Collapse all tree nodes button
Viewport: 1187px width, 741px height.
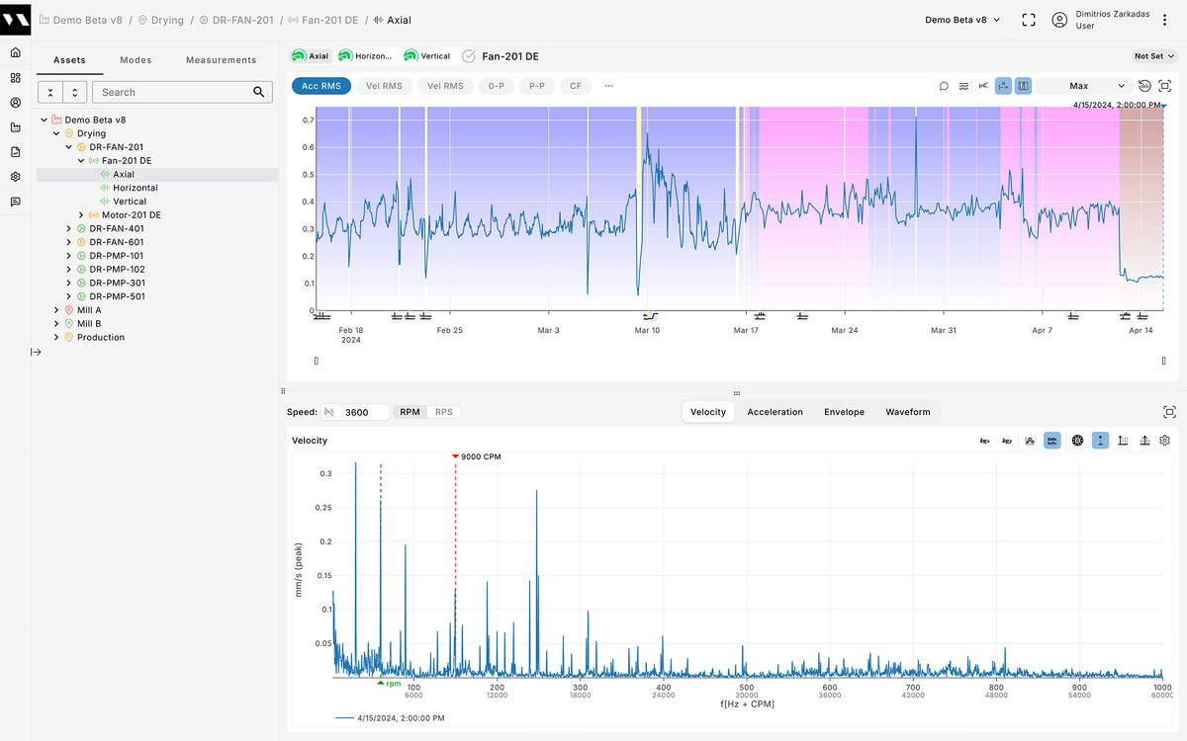click(49, 92)
